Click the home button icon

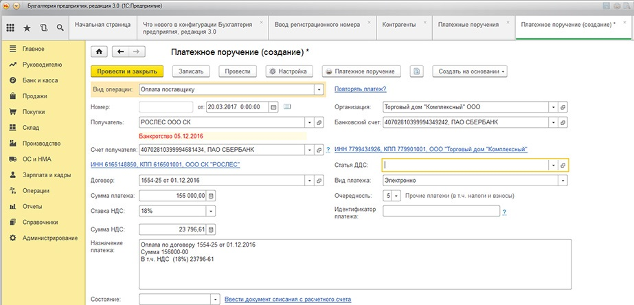pos(100,52)
